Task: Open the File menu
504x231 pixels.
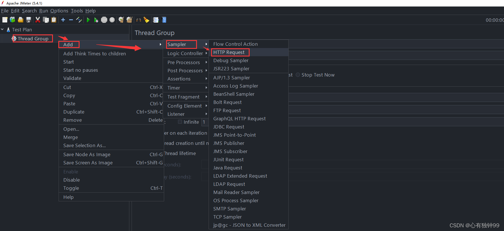Action: coord(5,11)
